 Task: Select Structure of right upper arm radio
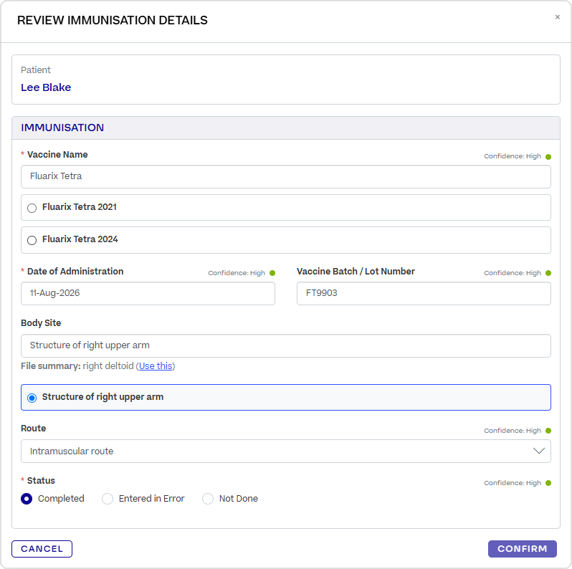[32, 398]
